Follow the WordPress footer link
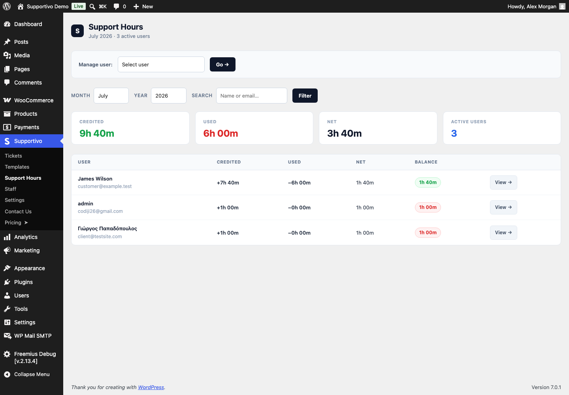Screen dimensions: 569x395 151,387
